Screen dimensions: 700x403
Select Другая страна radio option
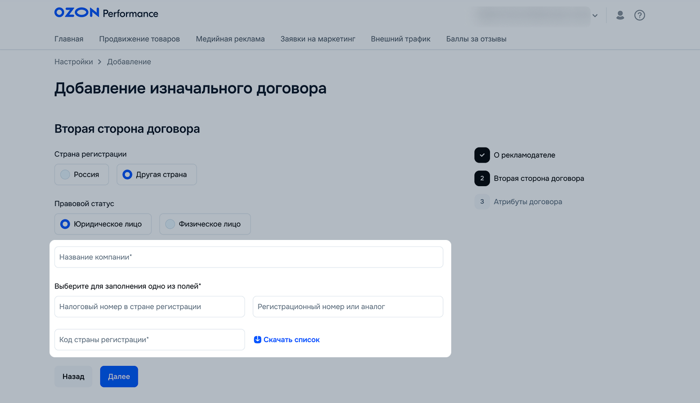[x=156, y=174]
